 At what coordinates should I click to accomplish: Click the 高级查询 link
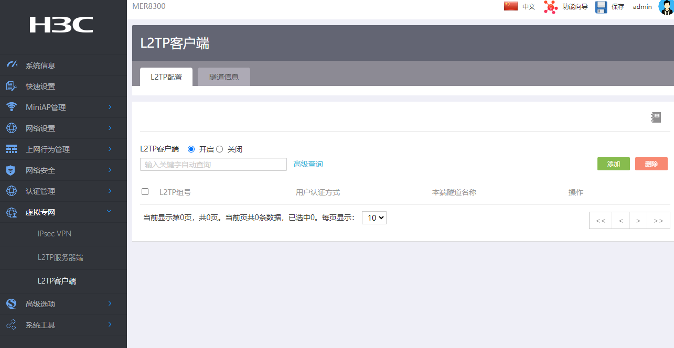308,164
